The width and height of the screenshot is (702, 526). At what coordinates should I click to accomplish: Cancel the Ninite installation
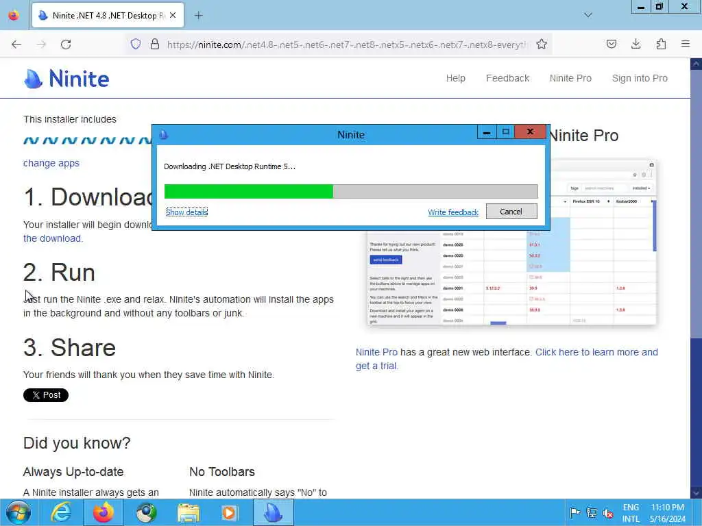(x=511, y=212)
